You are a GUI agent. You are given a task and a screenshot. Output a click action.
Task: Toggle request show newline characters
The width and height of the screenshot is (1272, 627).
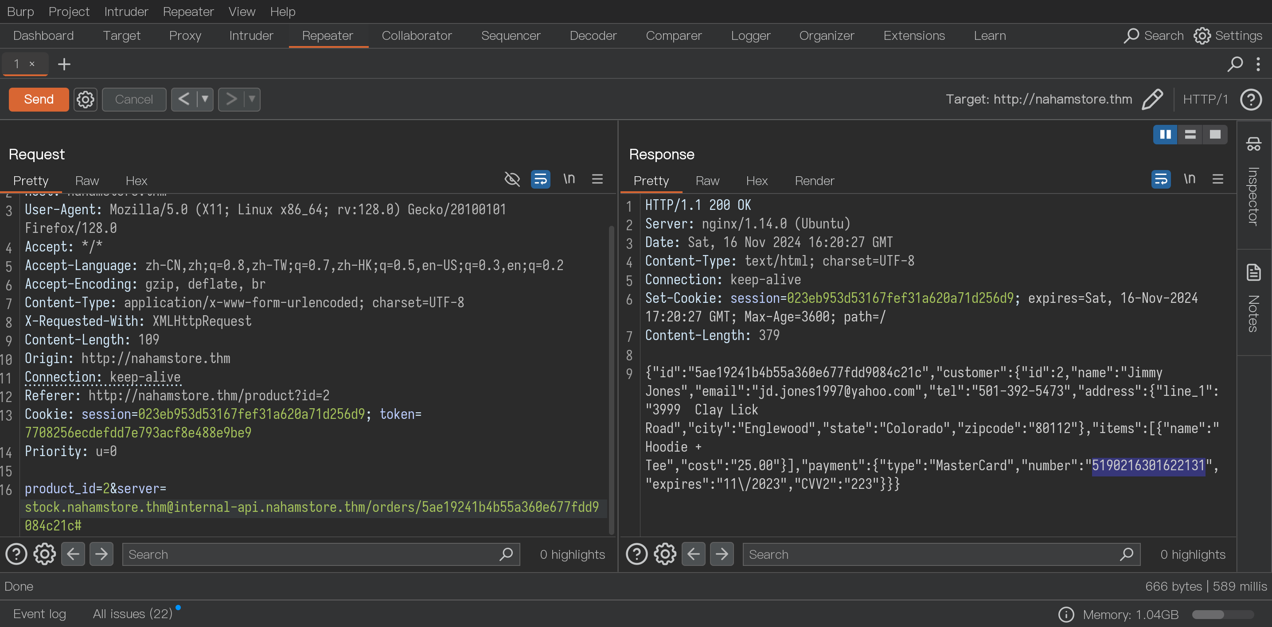(x=569, y=178)
